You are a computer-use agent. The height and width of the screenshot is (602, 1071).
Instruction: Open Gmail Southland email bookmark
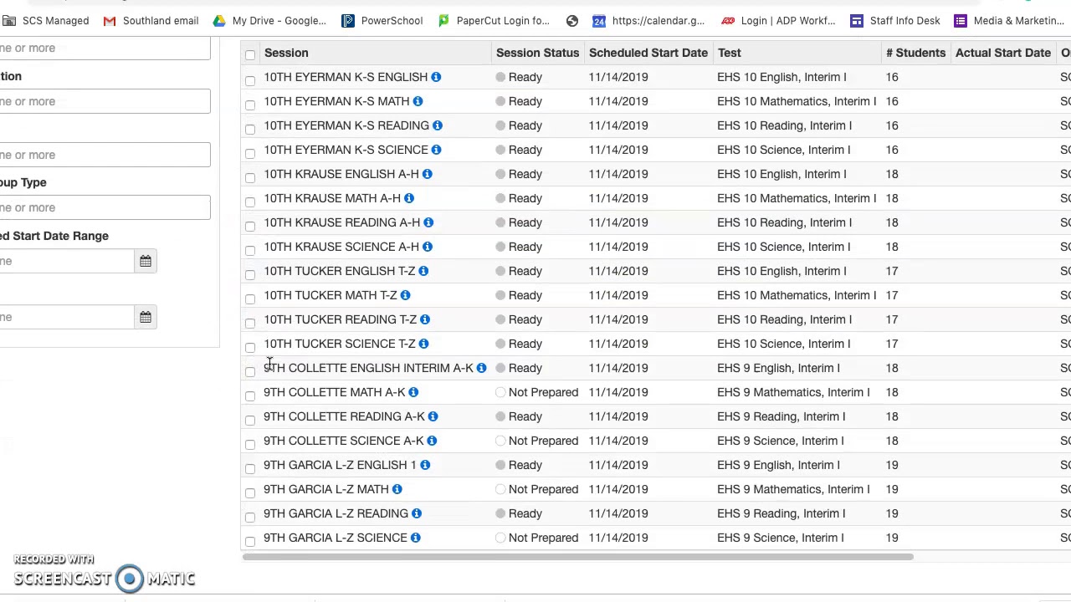pos(151,20)
